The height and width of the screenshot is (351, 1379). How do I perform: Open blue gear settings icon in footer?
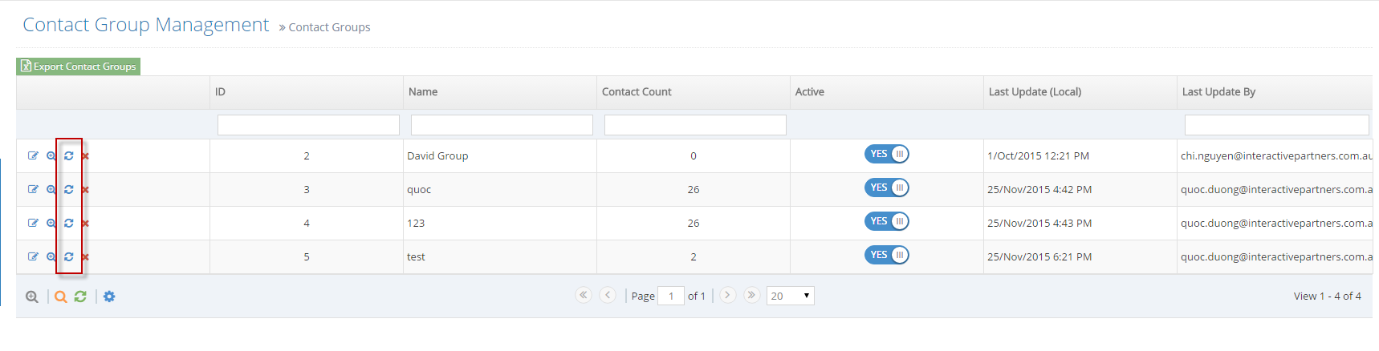click(x=109, y=297)
